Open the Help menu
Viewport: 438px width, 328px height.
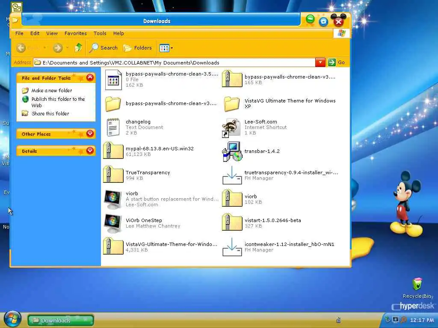coord(118,33)
